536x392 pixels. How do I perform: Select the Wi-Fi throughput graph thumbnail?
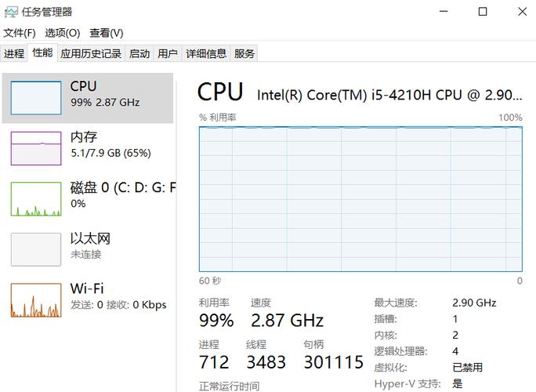36,300
